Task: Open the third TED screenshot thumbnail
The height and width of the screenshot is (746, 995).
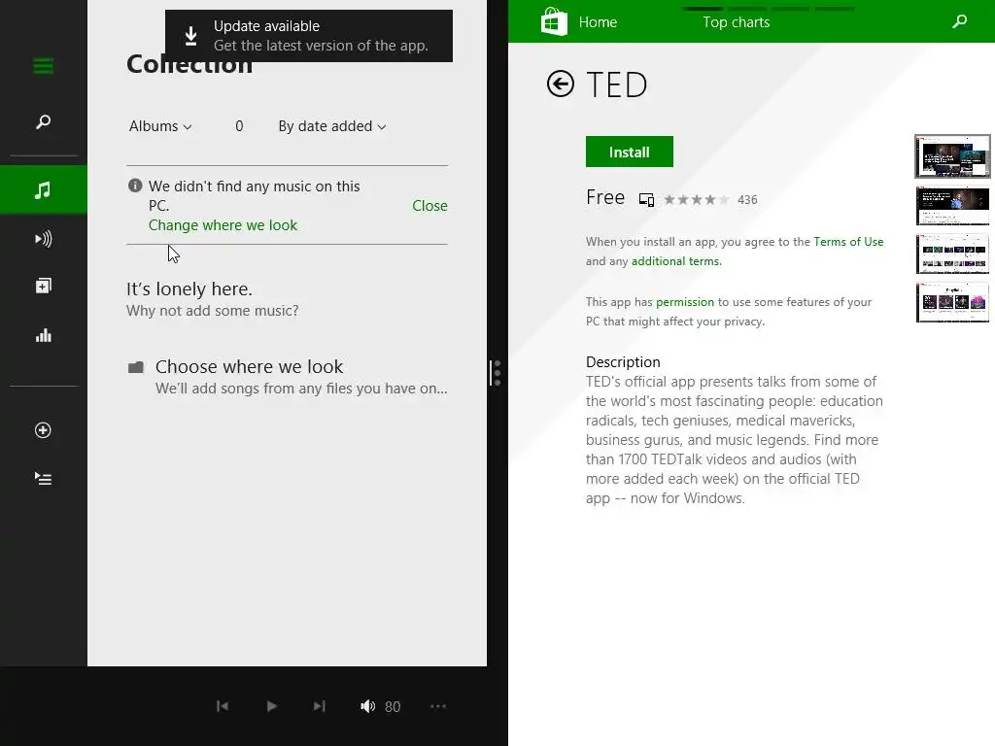Action: tap(952, 254)
